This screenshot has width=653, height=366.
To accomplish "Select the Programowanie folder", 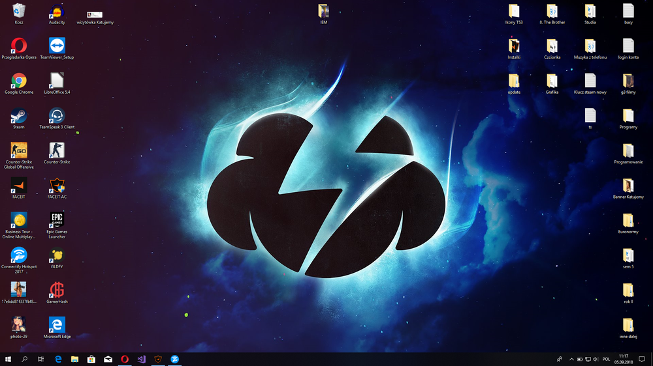I will pyautogui.click(x=628, y=153).
